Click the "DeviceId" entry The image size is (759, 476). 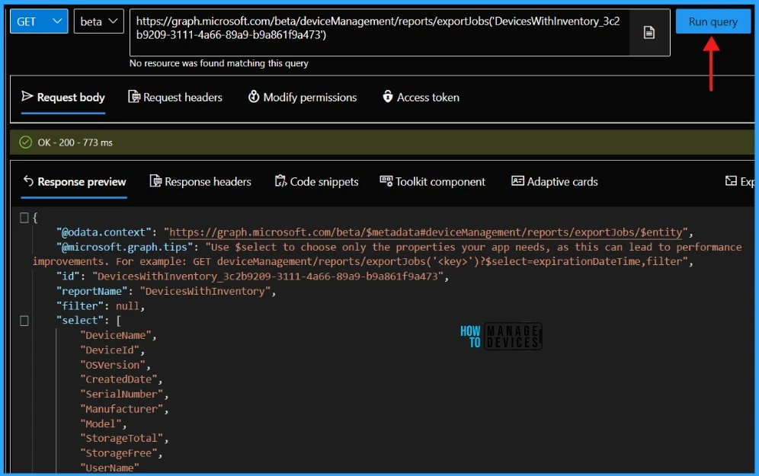tap(110, 350)
